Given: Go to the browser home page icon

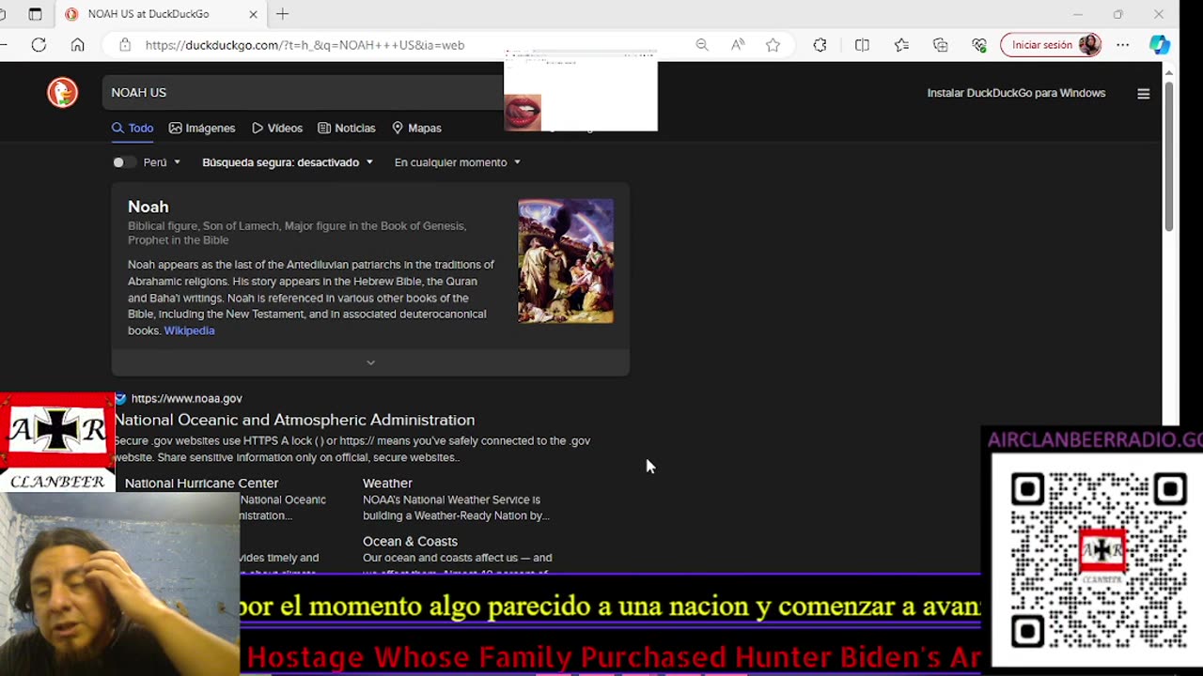Looking at the screenshot, I should (78, 44).
